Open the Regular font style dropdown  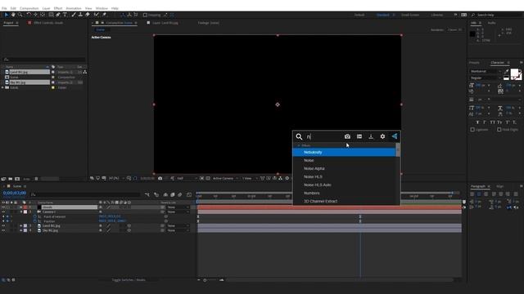tap(486, 78)
